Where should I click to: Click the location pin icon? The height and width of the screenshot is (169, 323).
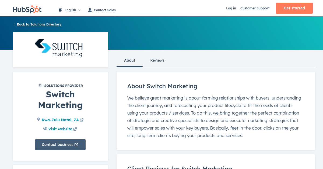click(x=38, y=120)
